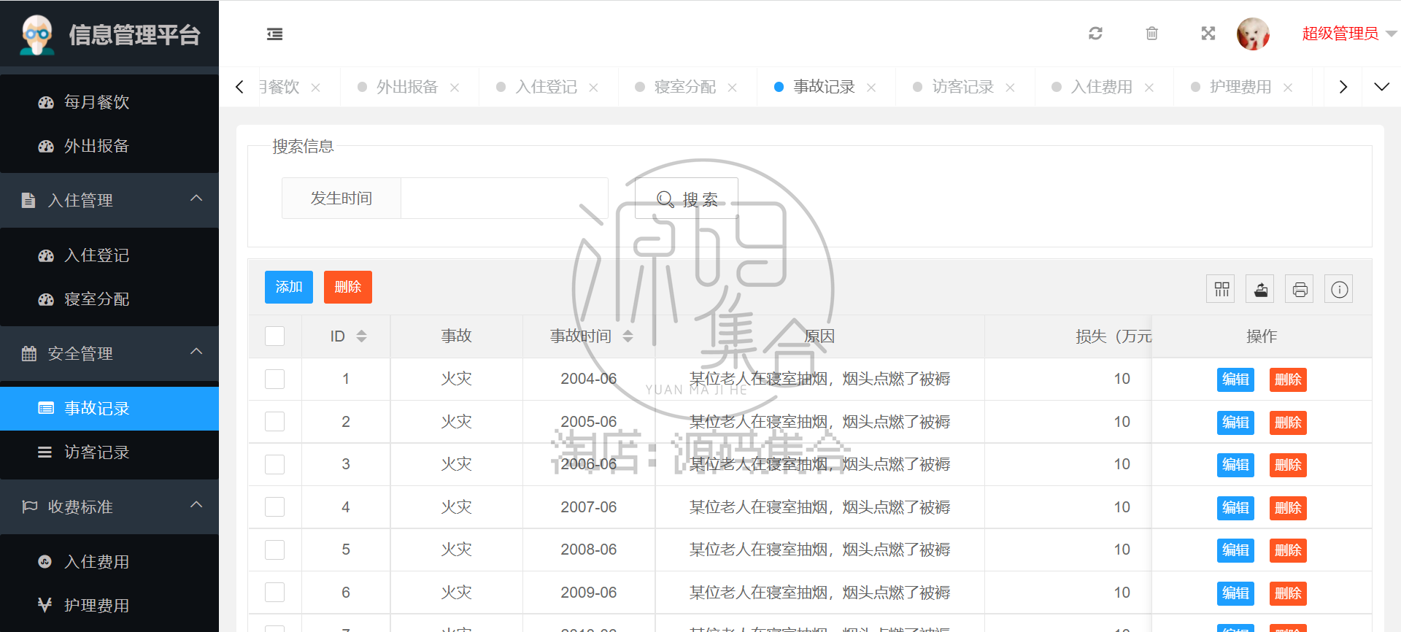The image size is (1401, 632).
Task: Toggle the sidebar collapse menu icon
Action: point(274,34)
